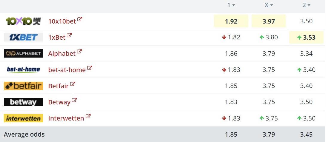Click external link icon beside 10x10bet
Viewport: 326px width, 142px height.
coord(80,20)
